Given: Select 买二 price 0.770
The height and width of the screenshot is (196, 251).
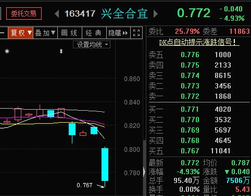Looking at the screenshot, I should click(x=190, y=120).
